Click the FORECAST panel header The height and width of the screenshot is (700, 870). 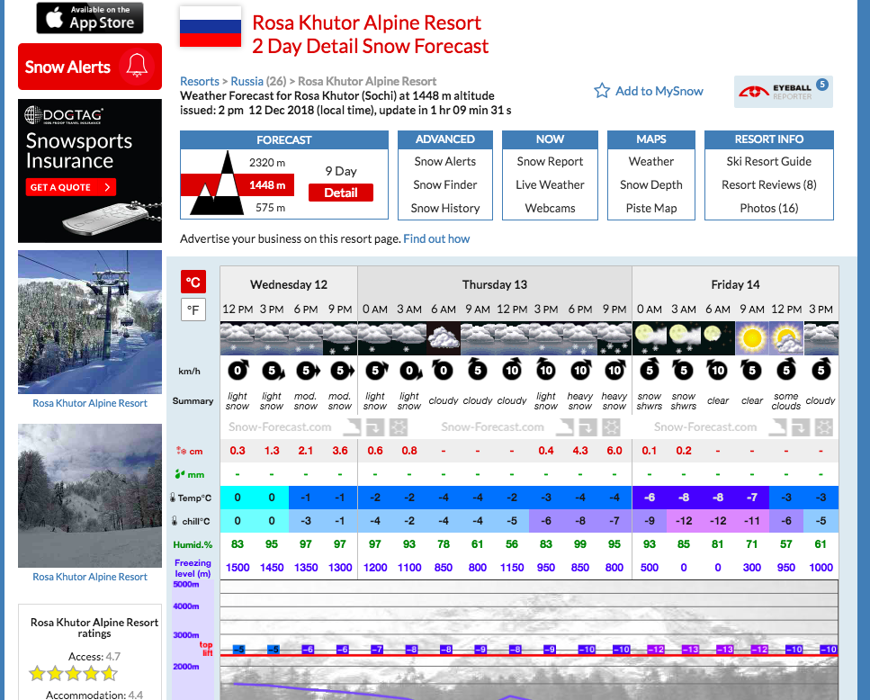click(x=284, y=139)
